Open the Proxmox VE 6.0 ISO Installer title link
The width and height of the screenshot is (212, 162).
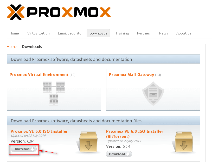point(39,131)
